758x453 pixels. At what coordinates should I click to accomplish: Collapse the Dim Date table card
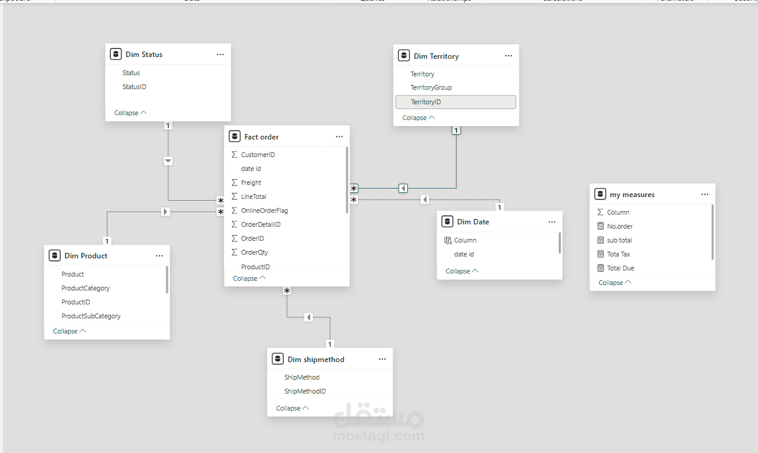pyautogui.click(x=461, y=271)
